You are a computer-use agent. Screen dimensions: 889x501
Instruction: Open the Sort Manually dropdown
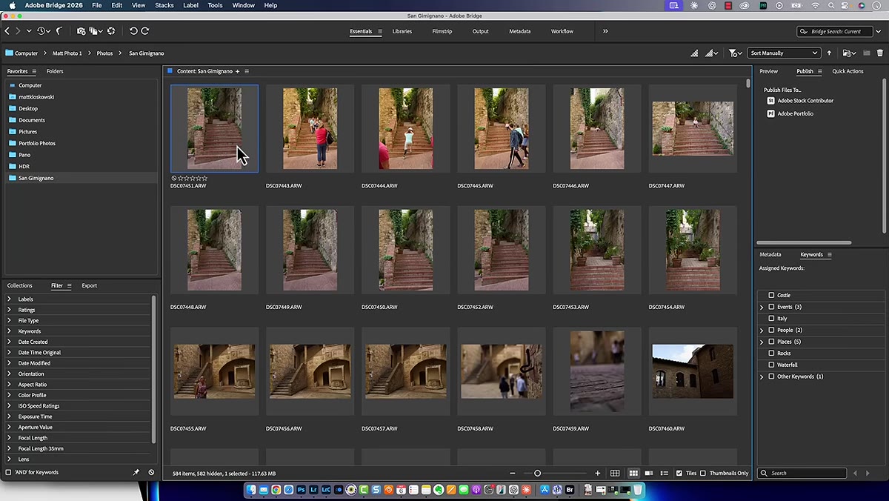point(784,53)
